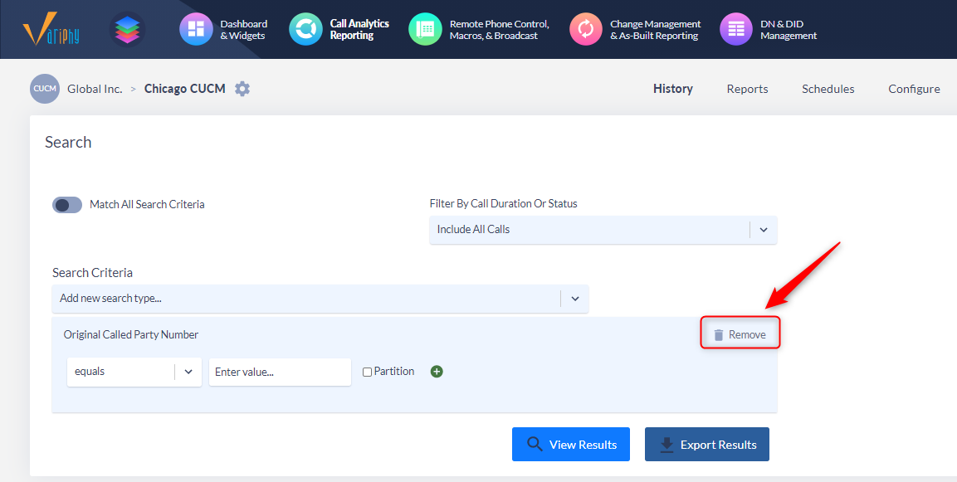This screenshot has width=957, height=482.
Task: Expand the equals operator dropdown
Action: click(134, 372)
